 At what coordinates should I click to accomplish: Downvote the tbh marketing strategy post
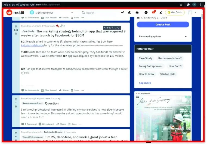(16, 34)
